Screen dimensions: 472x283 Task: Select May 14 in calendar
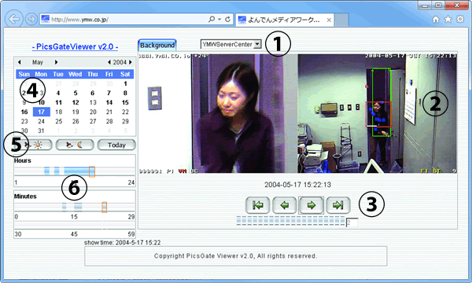click(109, 102)
